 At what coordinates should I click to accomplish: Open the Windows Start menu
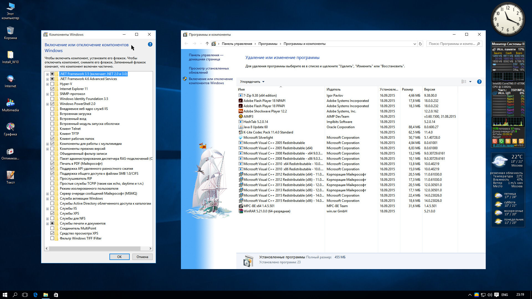(x=5, y=295)
